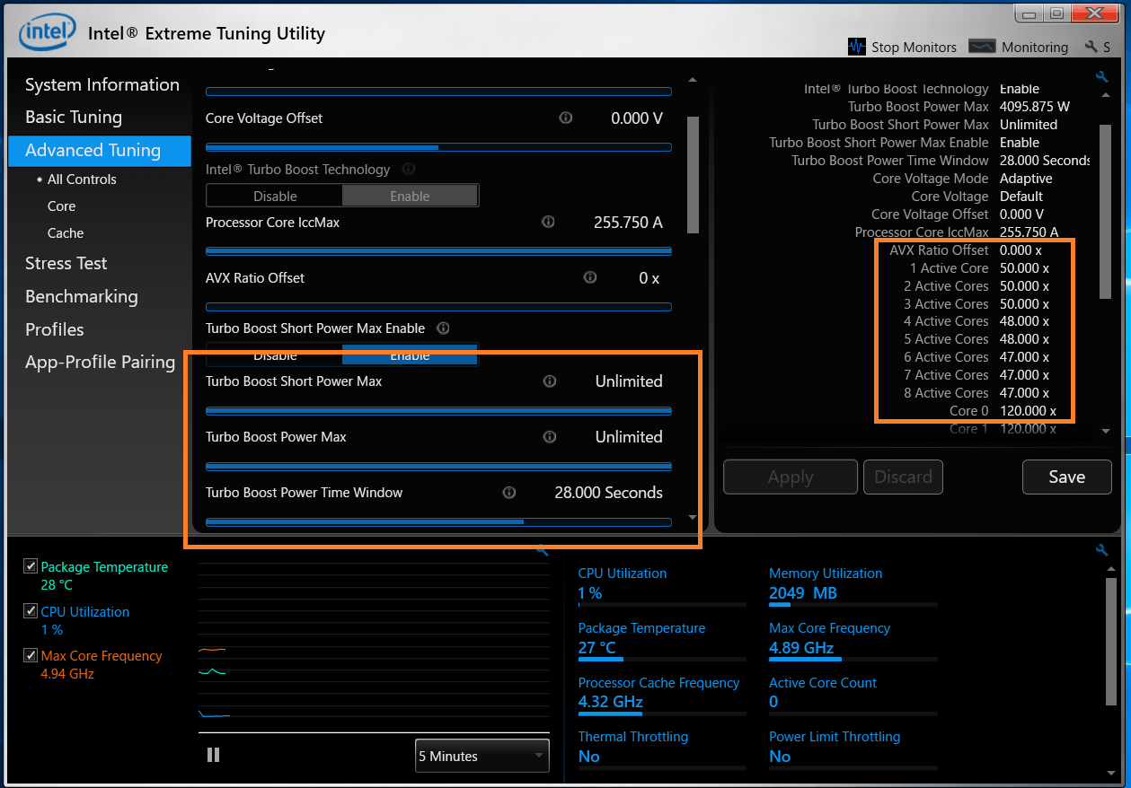Viewport: 1131px width, 788px height.
Task: Click the wrench icon above the monitor readouts
Action: pyautogui.click(x=1102, y=550)
